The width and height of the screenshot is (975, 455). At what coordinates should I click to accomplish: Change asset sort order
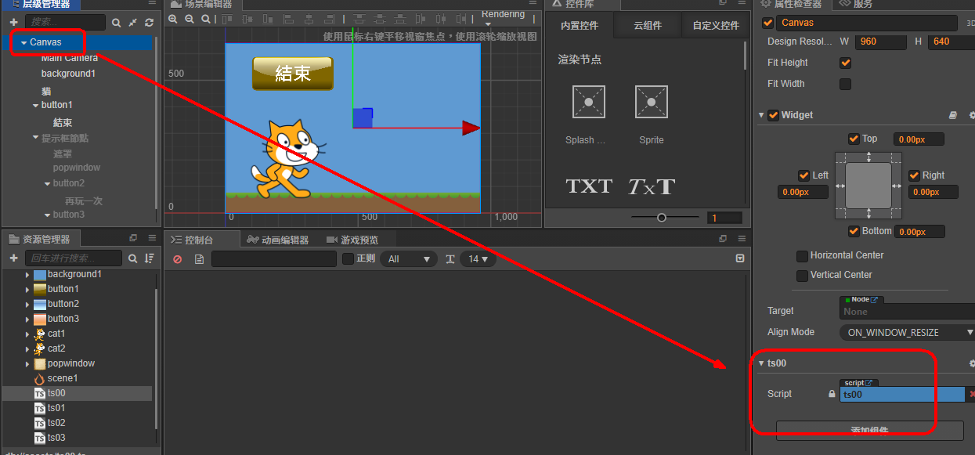pos(150,258)
